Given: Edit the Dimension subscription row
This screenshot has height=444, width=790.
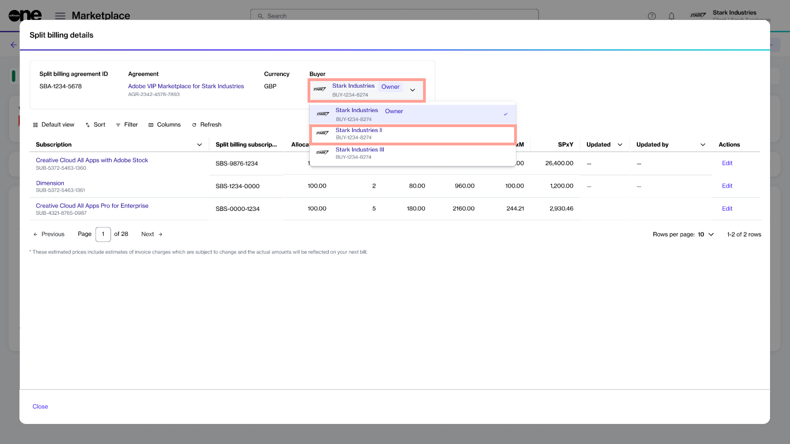Looking at the screenshot, I should coord(727,186).
